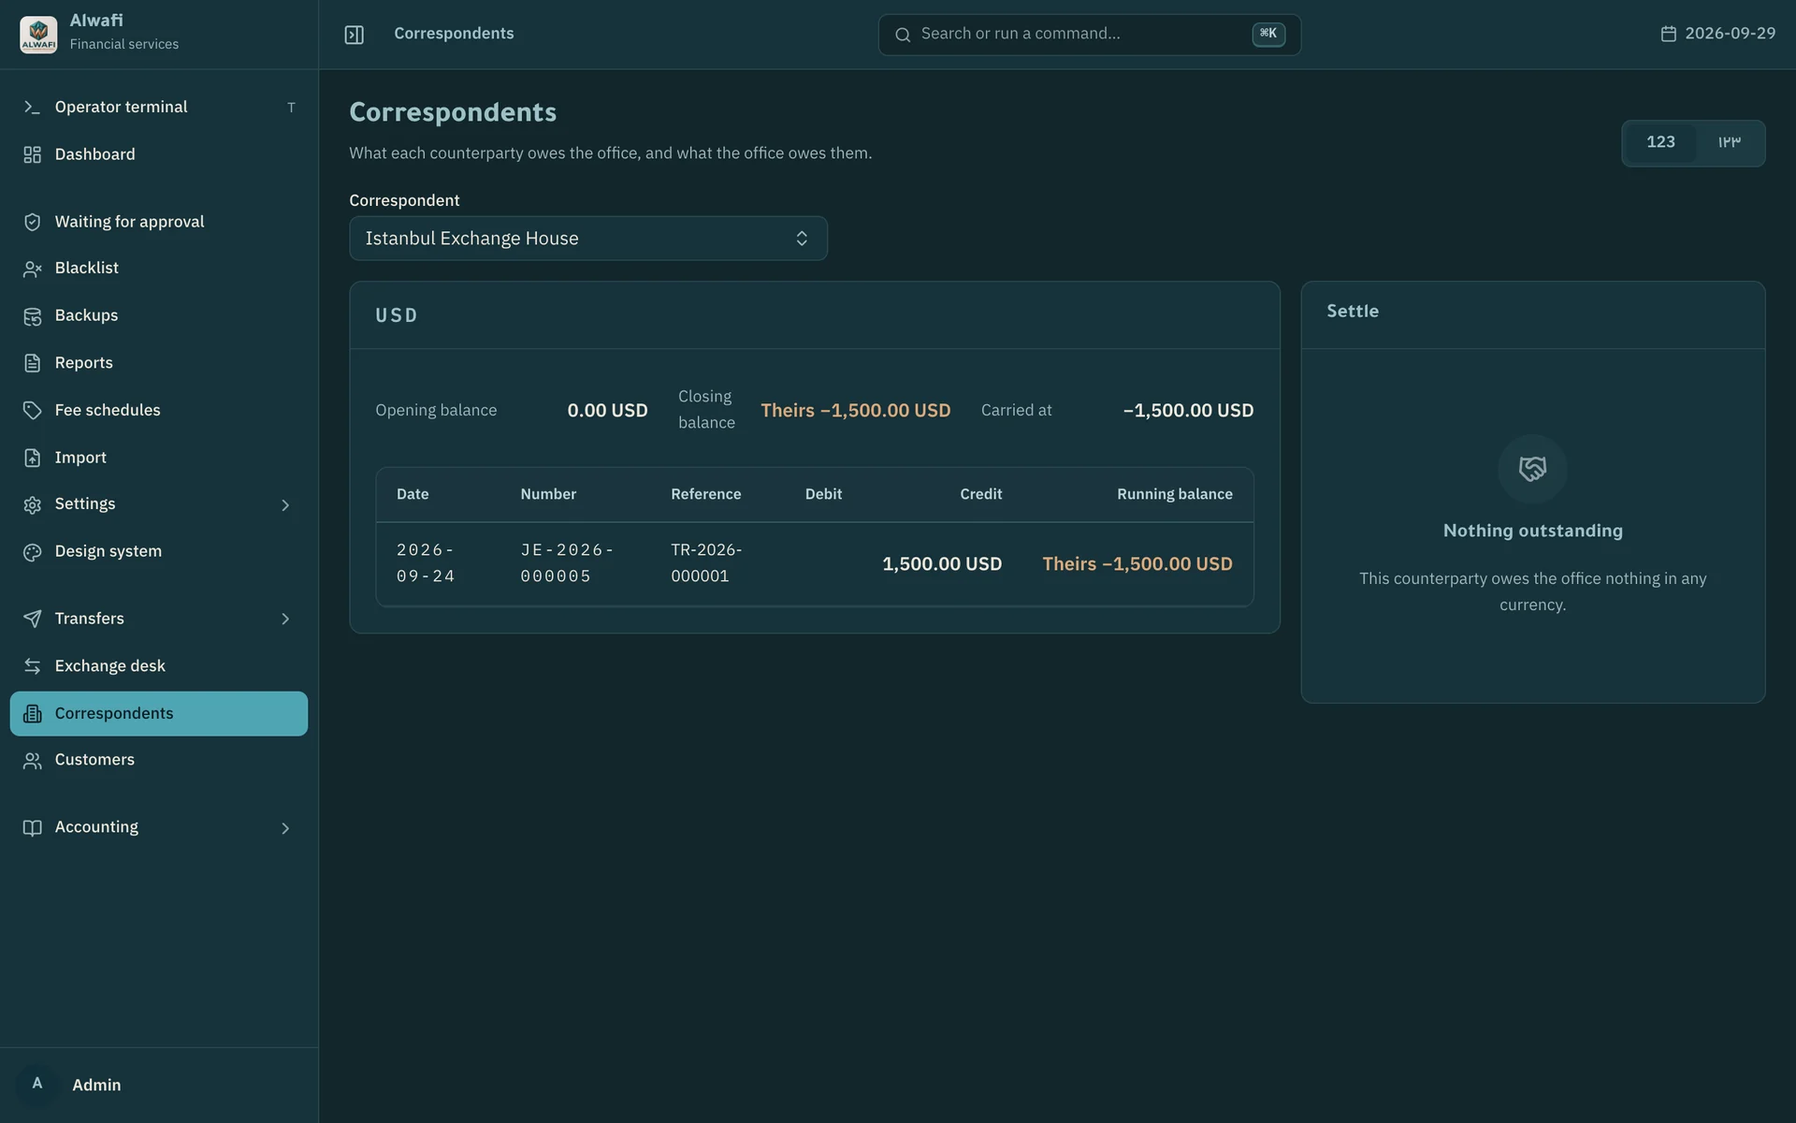The image size is (1796, 1123).
Task: Click the ⌘K shortcut badge
Action: [1268, 34]
